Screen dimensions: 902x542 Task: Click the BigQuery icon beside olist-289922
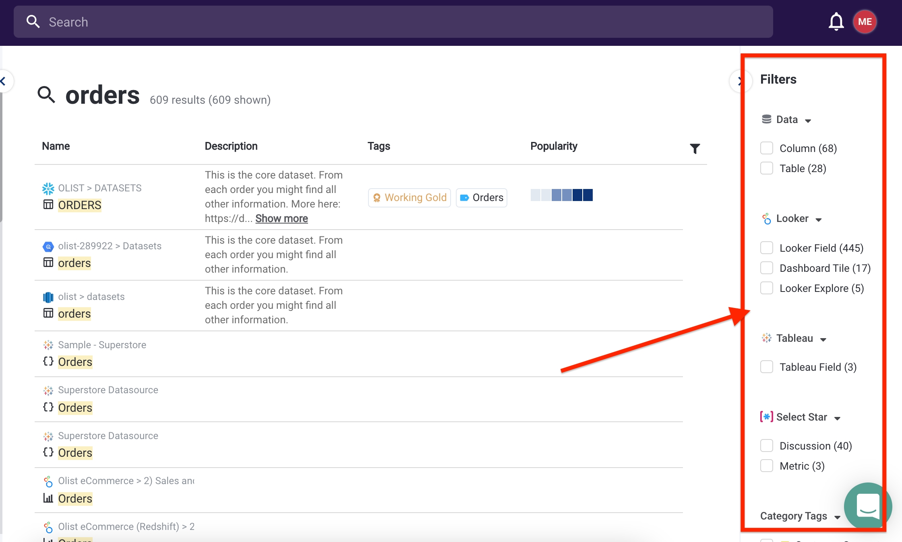[48, 246]
